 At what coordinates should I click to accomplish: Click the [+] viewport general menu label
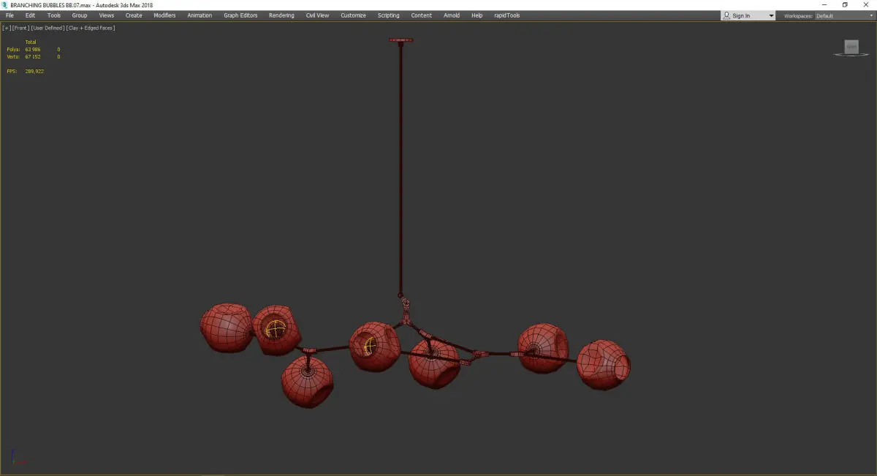[6, 28]
